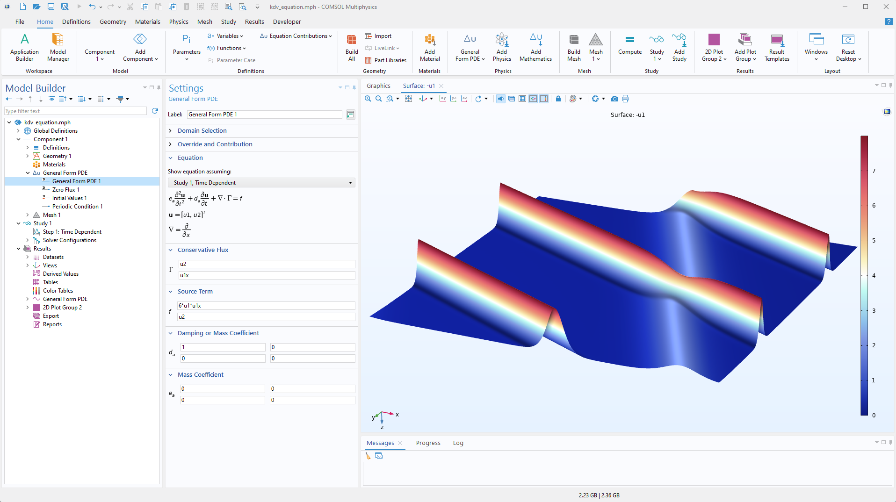The width and height of the screenshot is (896, 502).
Task: Click the refresh icon beside the filter box
Action: 155,111
